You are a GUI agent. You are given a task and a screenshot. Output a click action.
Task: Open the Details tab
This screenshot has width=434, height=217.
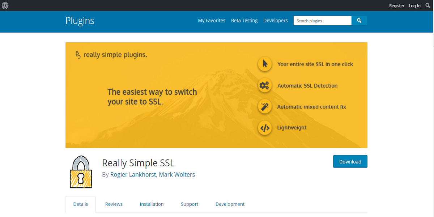pos(81,204)
